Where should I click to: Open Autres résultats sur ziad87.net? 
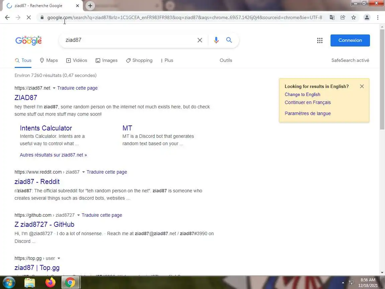click(53, 155)
